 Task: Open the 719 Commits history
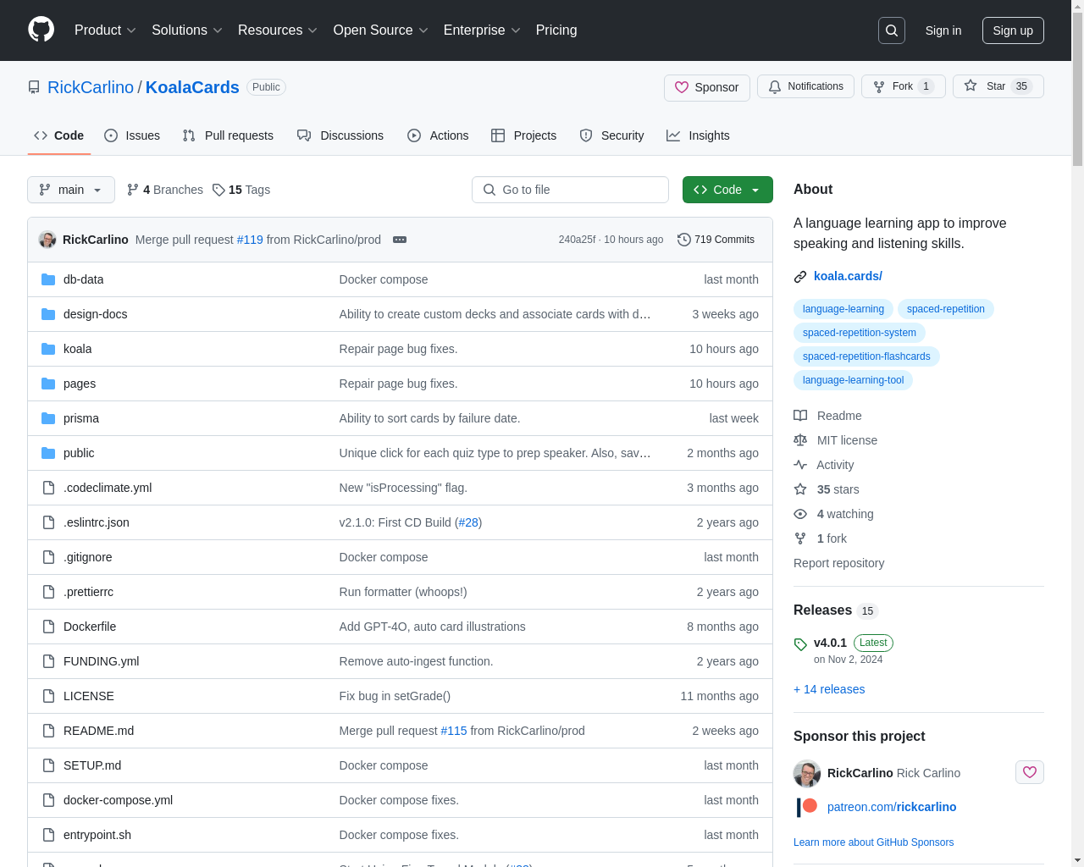(716, 240)
